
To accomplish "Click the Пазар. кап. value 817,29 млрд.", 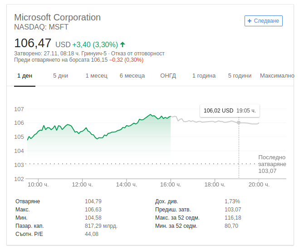I will 101,226.
